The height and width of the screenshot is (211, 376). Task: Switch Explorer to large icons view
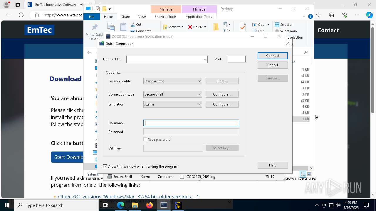click(x=309, y=174)
